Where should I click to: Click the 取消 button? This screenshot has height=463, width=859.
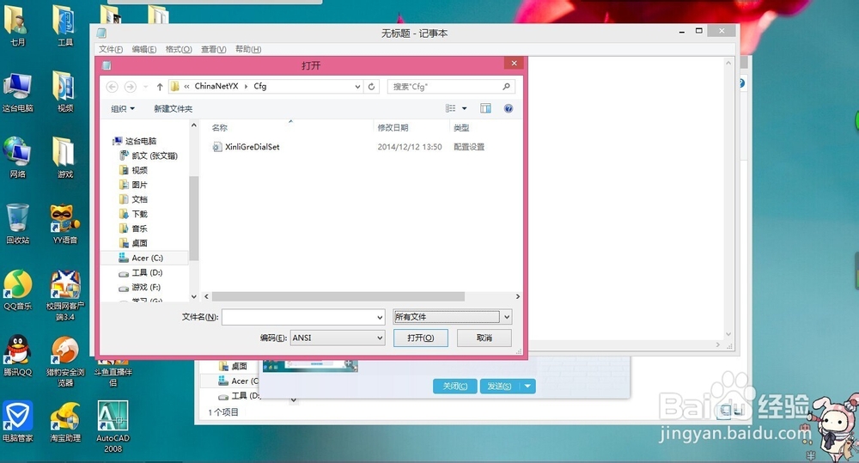point(484,338)
